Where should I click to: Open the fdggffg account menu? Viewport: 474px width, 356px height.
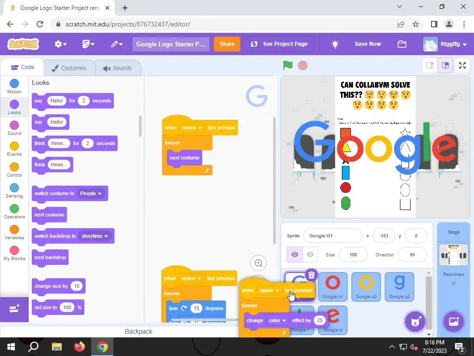(445, 44)
